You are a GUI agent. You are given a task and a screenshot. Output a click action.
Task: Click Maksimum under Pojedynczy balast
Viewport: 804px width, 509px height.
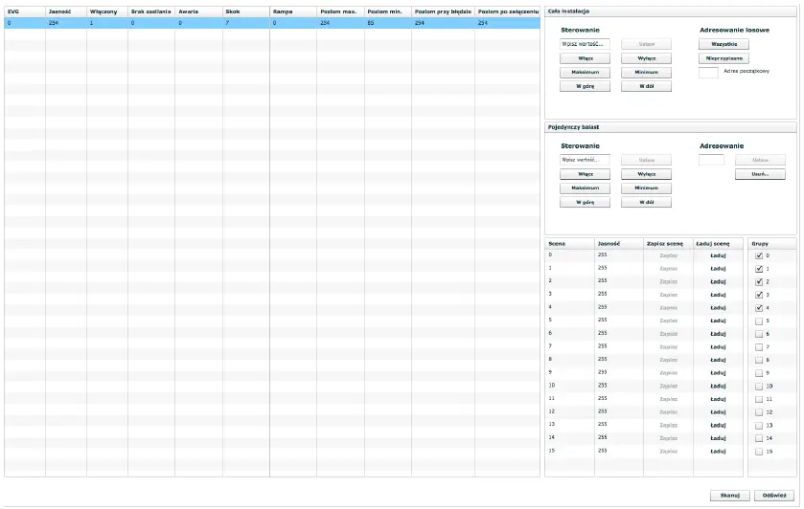[585, 188]
